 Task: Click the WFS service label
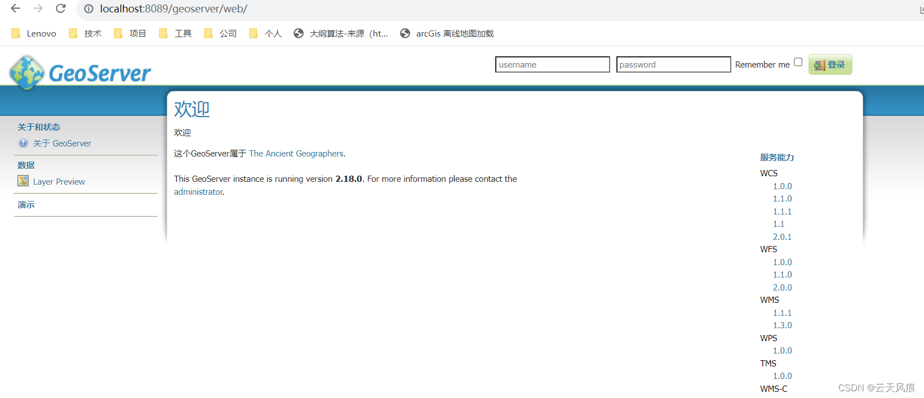click(768, 249)
